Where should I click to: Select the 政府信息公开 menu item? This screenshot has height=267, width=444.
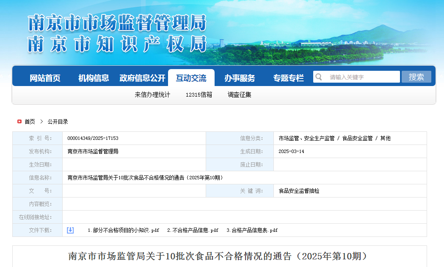(x=143, y=78)
